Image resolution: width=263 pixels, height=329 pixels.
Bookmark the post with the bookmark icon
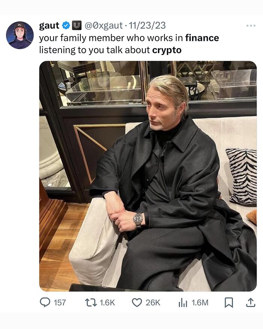click(228, 303)
